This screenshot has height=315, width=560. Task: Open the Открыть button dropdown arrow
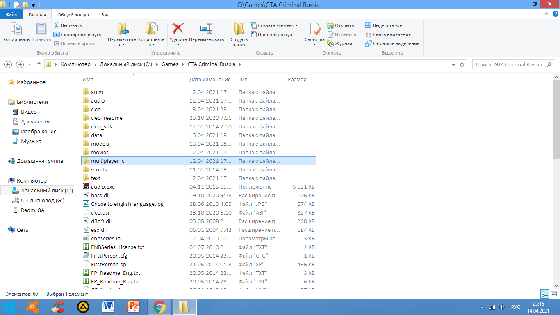(x=357, y=25)
